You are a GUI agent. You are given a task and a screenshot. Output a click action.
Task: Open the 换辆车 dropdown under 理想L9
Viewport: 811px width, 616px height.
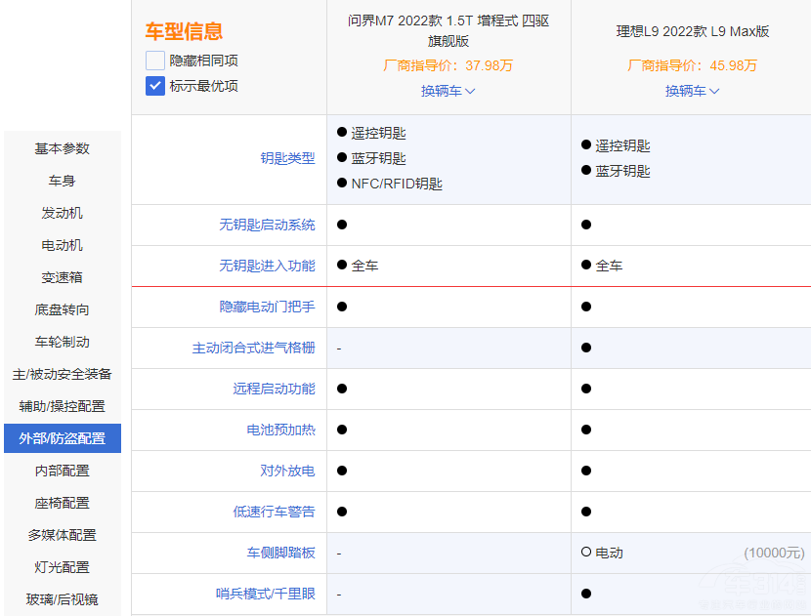[691, 92]
